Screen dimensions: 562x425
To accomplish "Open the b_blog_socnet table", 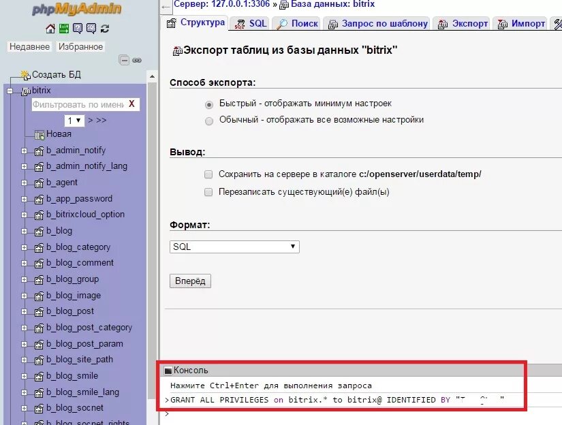I will 74,408.
